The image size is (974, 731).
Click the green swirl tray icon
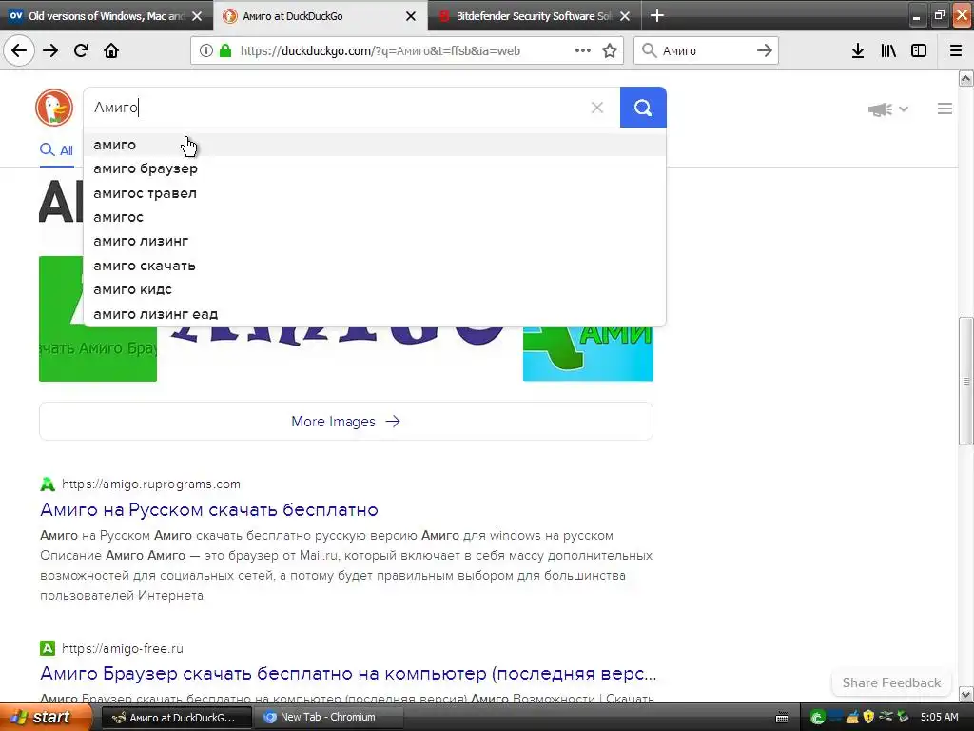click(817, 718)
